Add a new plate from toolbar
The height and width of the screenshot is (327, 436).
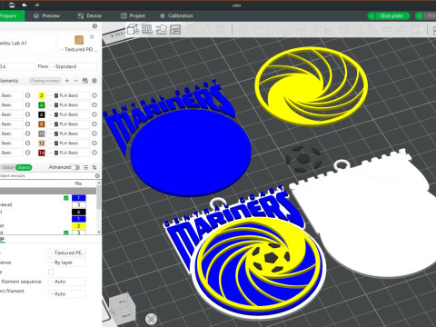coord(147,29)
